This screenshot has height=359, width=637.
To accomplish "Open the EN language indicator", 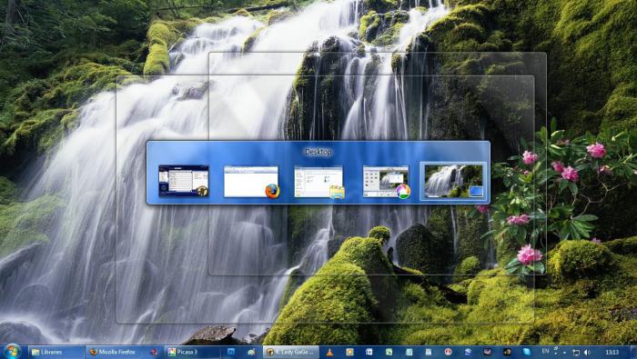I will click(x=545, y=352).
